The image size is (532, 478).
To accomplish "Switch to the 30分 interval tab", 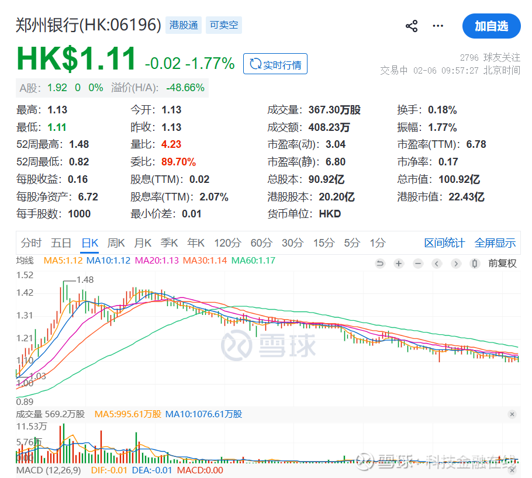I will (292, 243).
